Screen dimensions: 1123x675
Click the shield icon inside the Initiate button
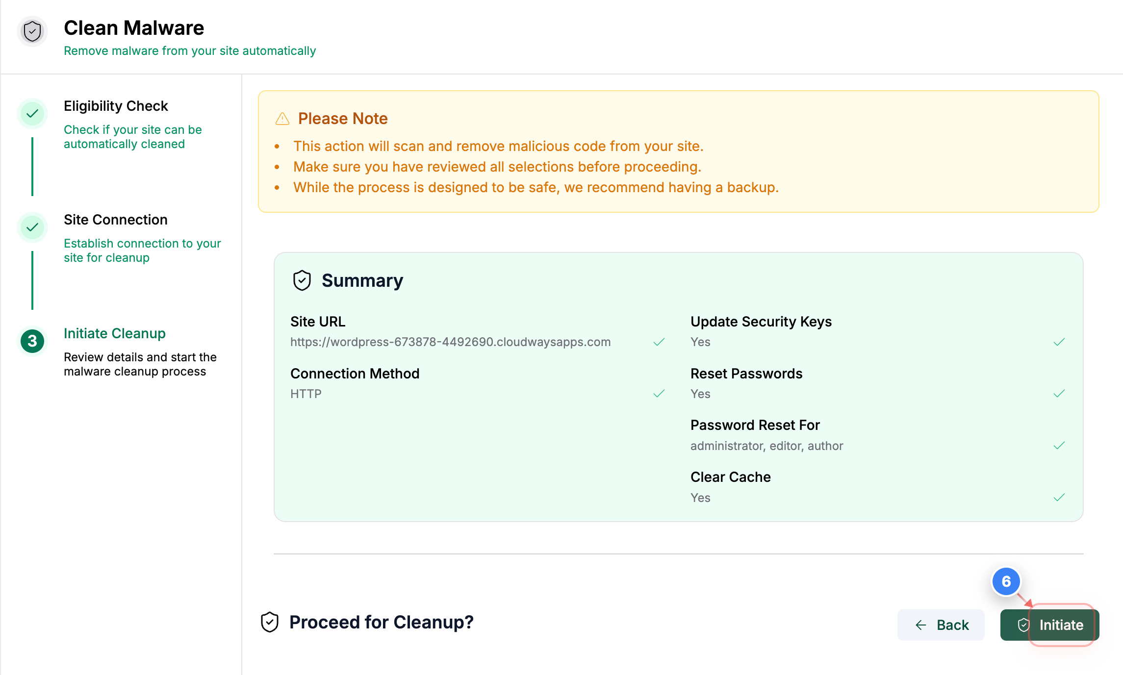pyautogui.click(x=1023, y=625)
